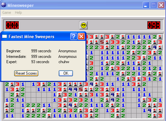This screenshot has width=166, height=121.
Task: Click the Reset Scores button
Action: pos(26,73)
